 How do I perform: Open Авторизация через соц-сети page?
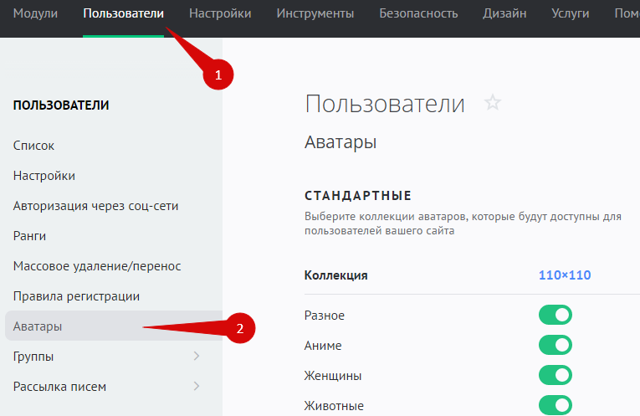point(96,206)
